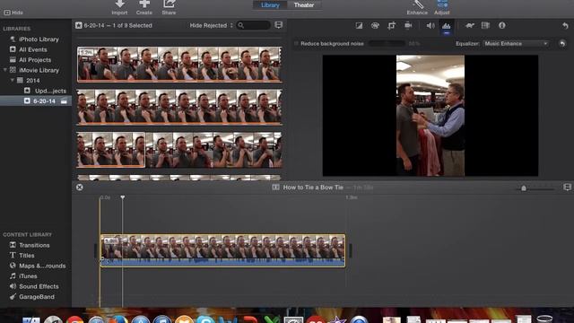This screenshot has height=323, width=574.
Task: Open the Video and Audio Effects tool
Action: (x=485, y=25)
